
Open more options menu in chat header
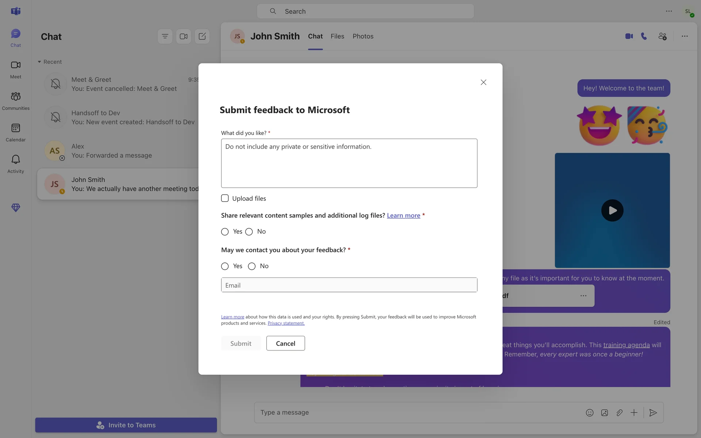(685, 36)
